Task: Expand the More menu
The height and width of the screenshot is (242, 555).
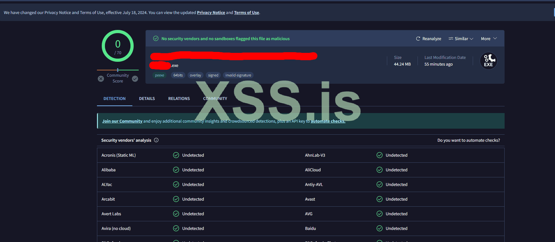Action: pyautogui.click(x=489, y=39)
